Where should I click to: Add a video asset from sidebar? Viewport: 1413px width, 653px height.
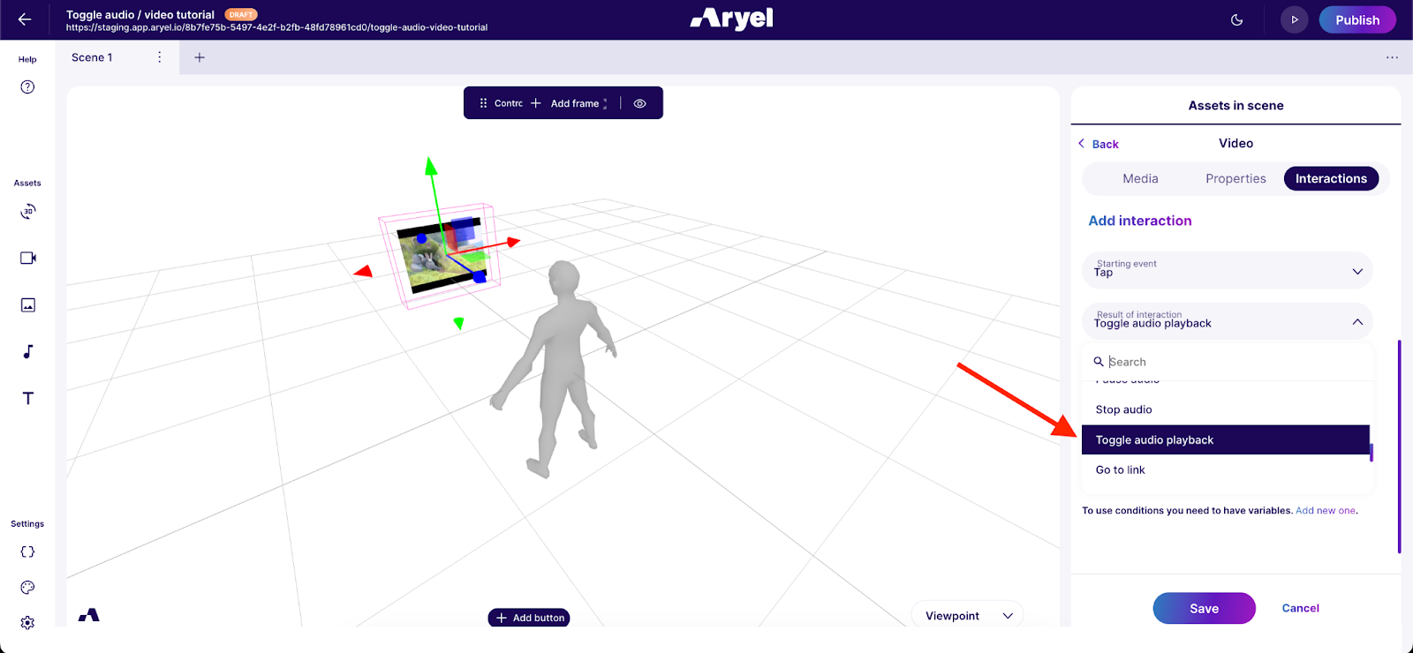pos(27,258)
